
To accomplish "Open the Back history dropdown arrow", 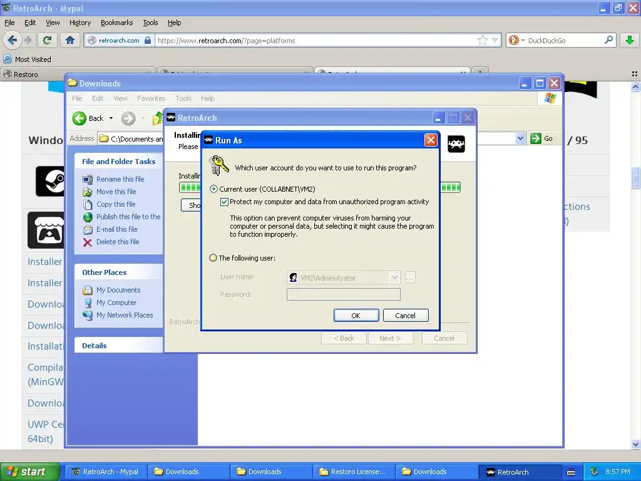I will click(111, 118).
